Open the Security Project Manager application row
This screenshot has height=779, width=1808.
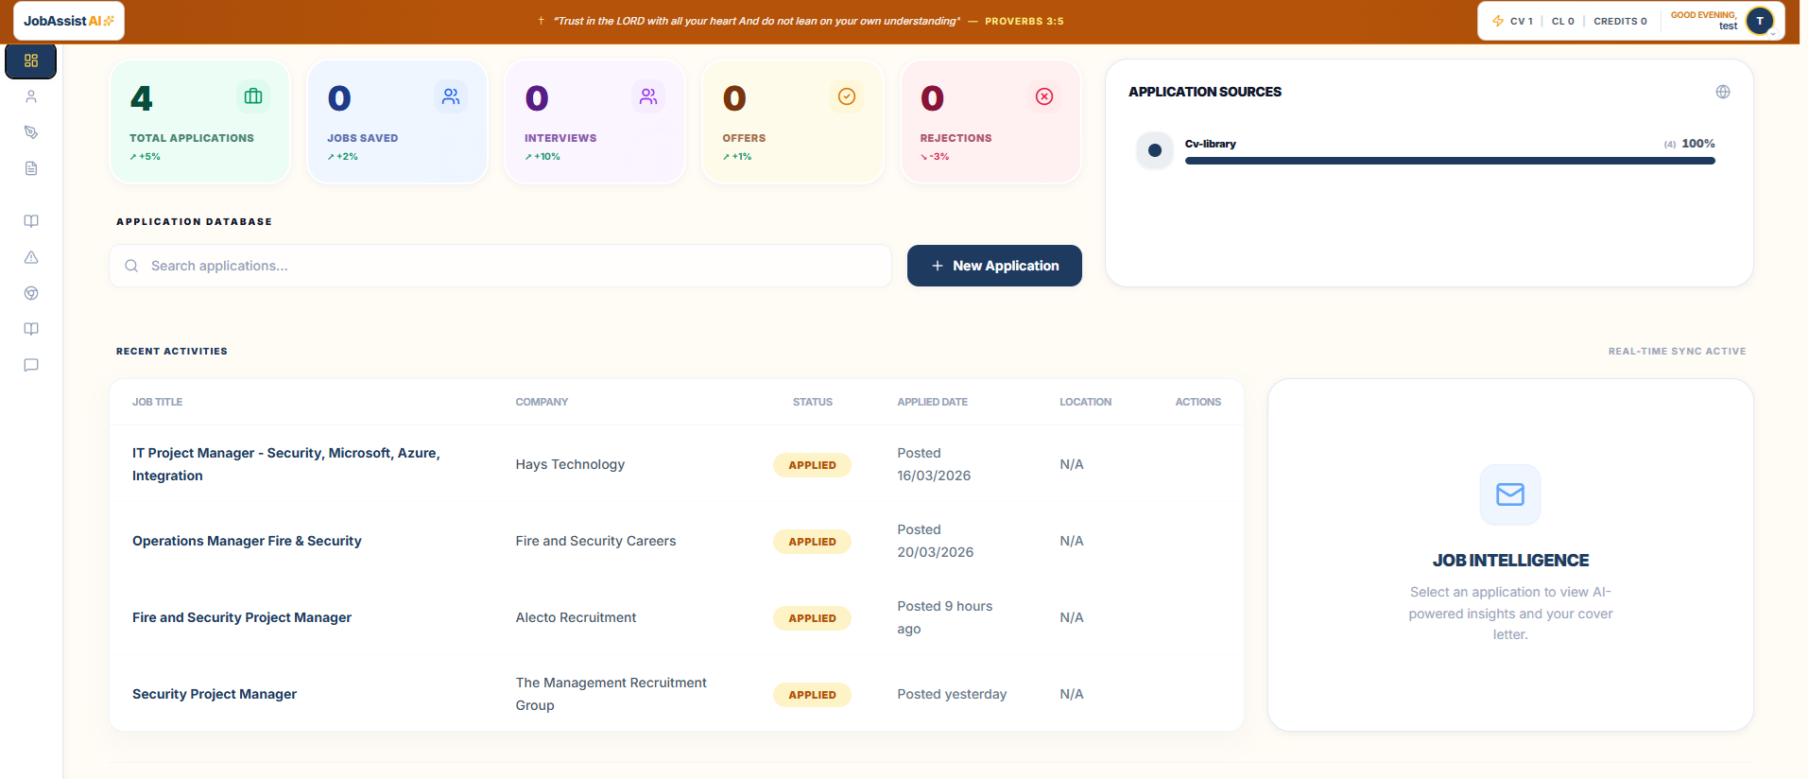(677, 694)
